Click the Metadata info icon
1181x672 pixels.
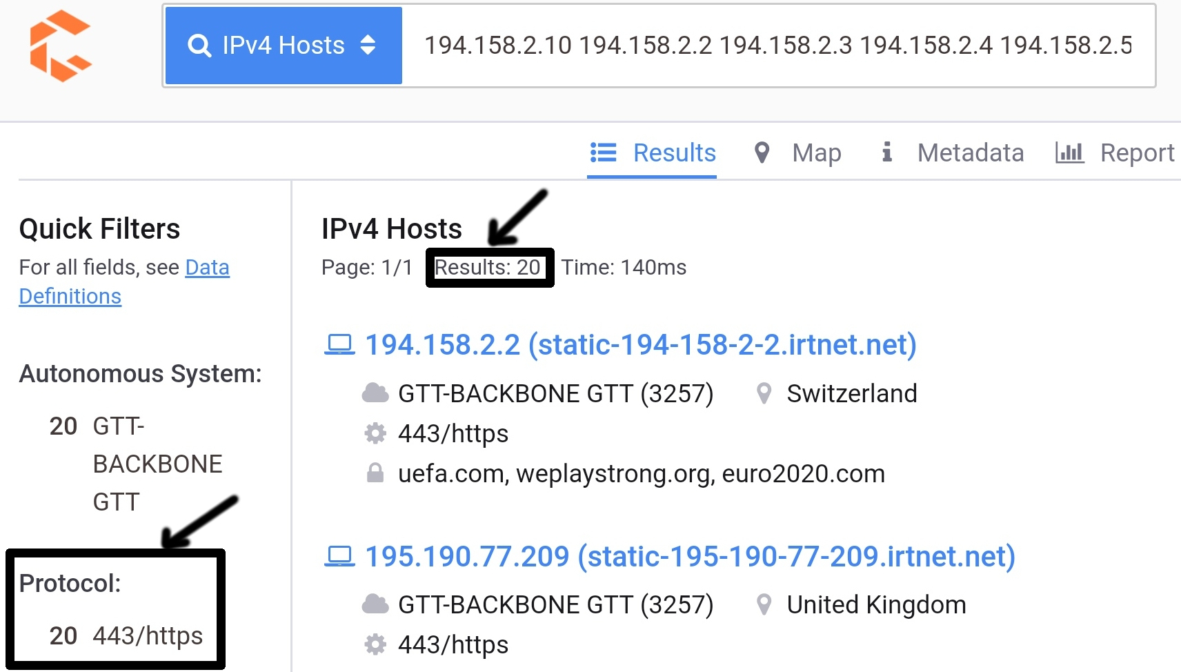[x=887, y=152]
